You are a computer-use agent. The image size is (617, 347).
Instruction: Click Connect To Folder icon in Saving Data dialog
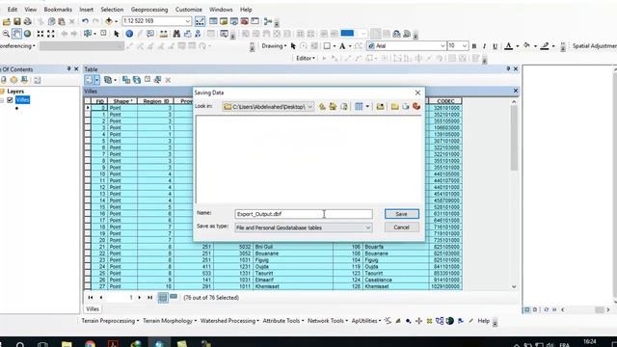(380, 107)
